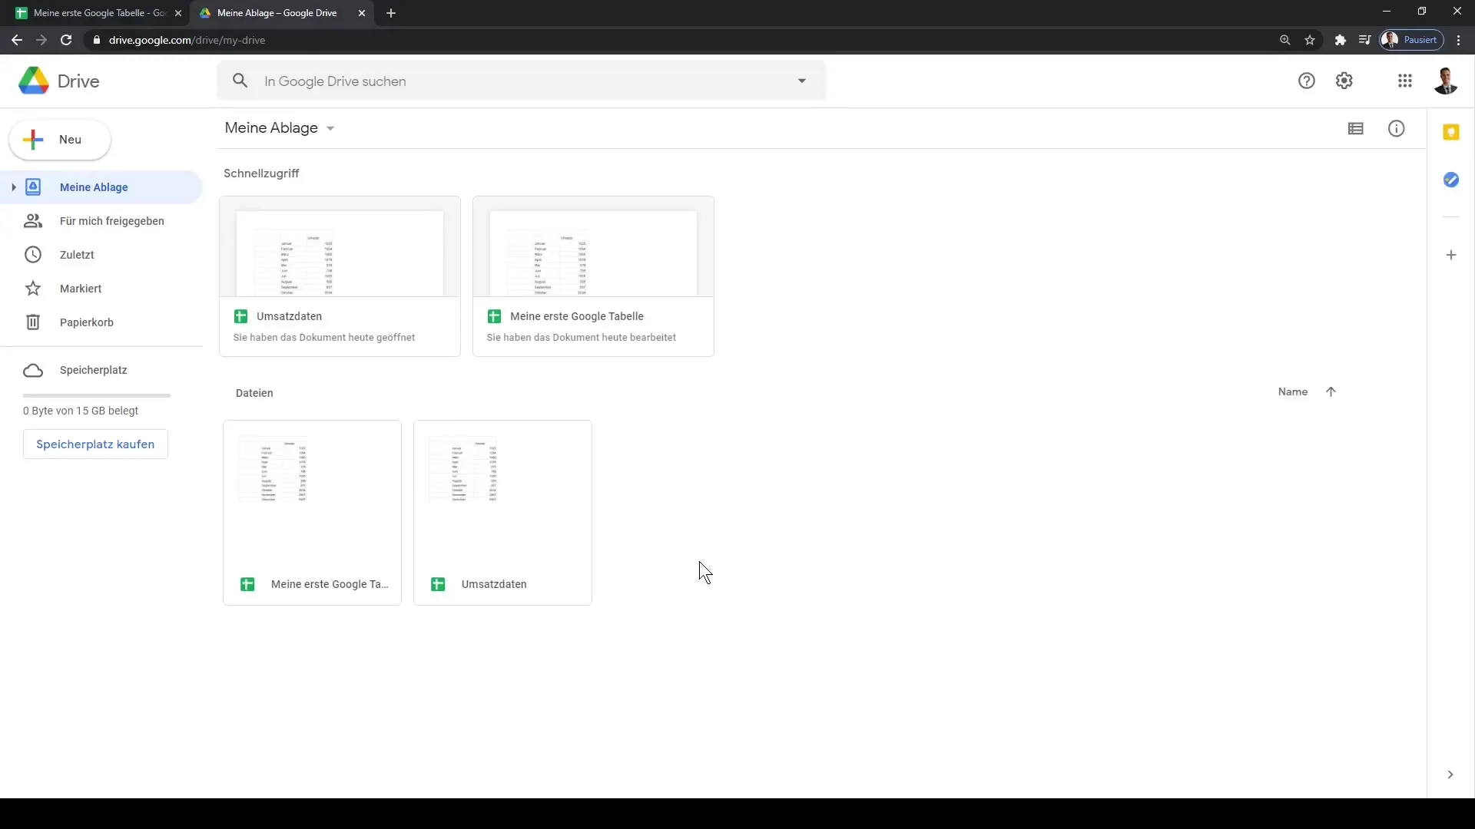Click Umsatzdaten title in Schnellzugriff

pos(289,316)
